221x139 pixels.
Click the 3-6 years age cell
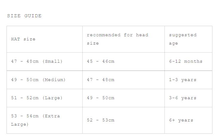pos(188,98)
